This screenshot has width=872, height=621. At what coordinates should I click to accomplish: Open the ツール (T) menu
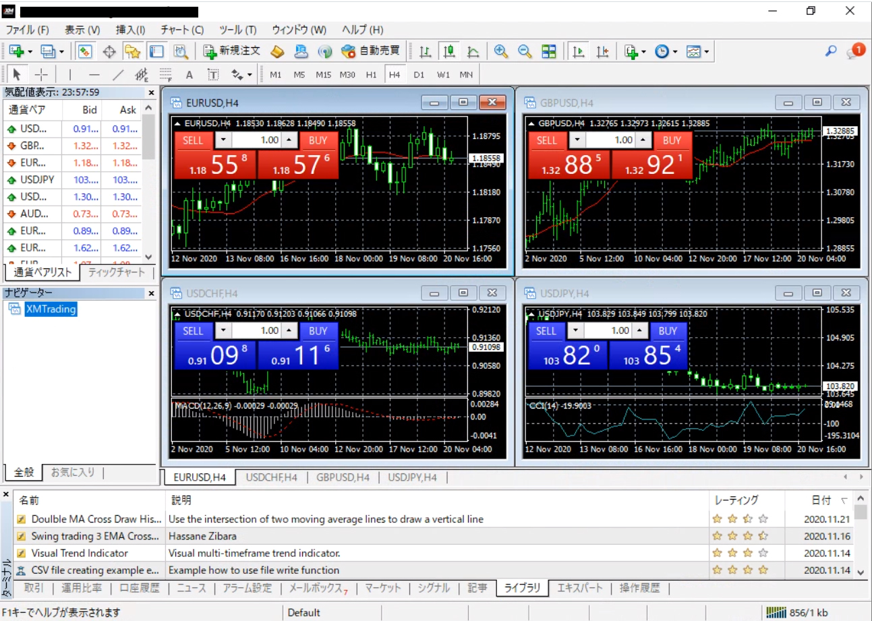click(x=237, y=30)
